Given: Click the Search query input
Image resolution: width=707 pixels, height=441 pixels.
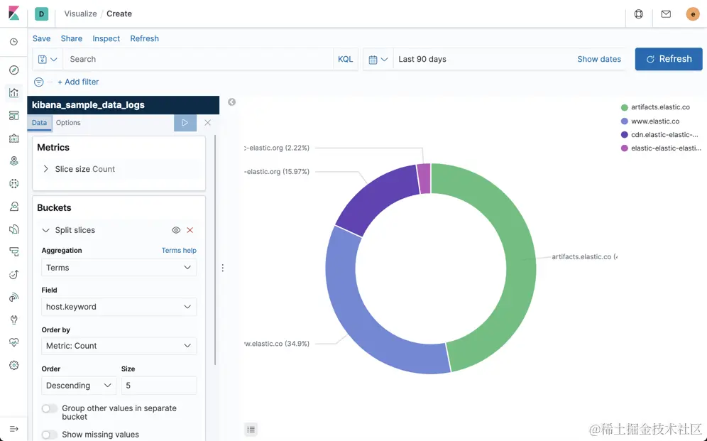Looking at the screenshot, I should coord(198,59).
